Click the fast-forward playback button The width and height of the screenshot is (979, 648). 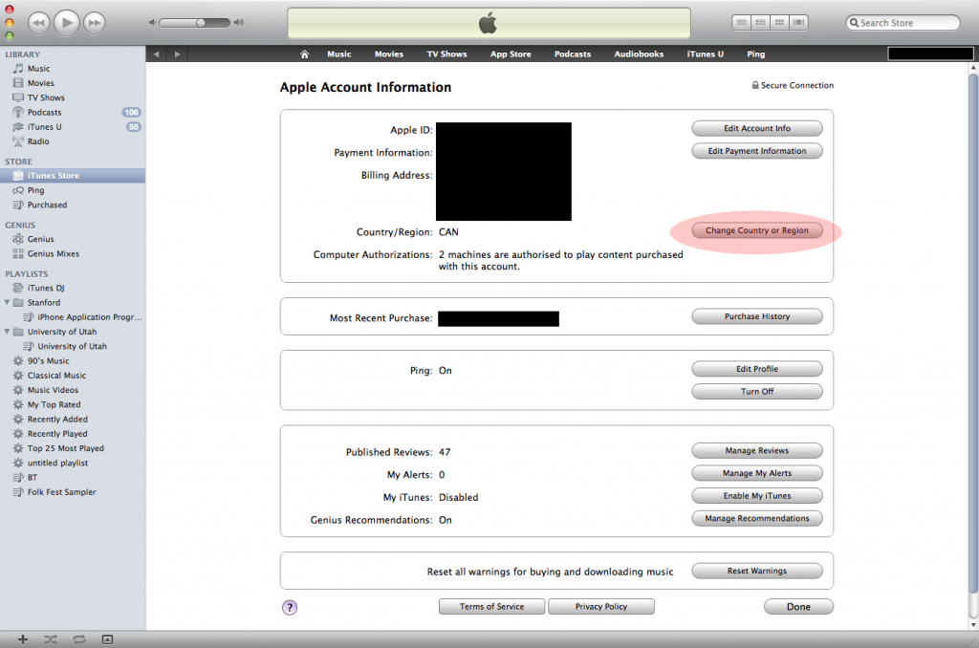95,23
